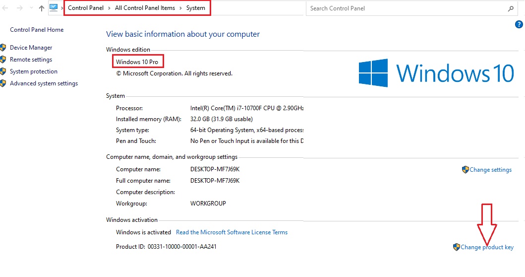The image size is (525, 277).
Task: Open the recent locations dropdown arrow
Action: 31,8
